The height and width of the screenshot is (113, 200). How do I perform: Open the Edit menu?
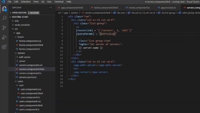16,2
